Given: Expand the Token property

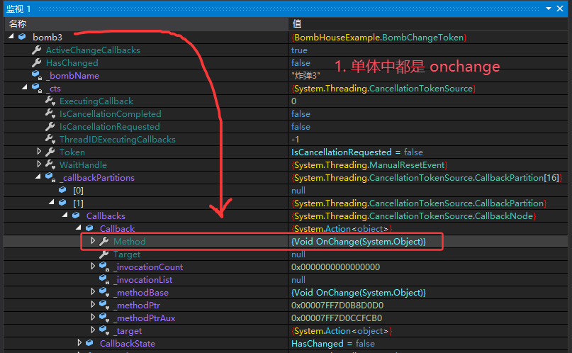Looking at the screenshot, I should tap(40, 152).
